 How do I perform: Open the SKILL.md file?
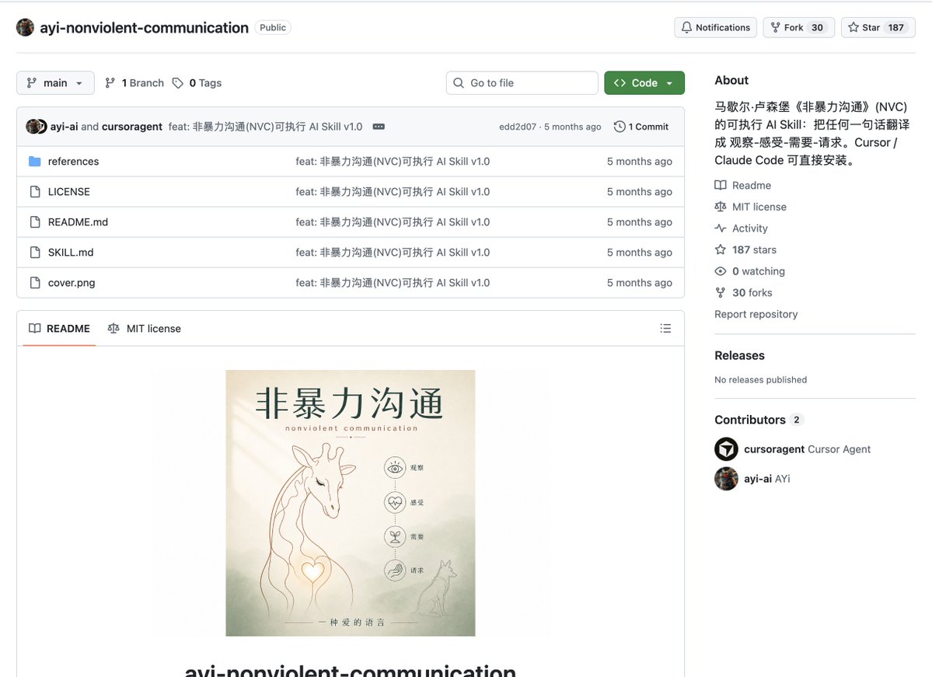(71, 252)
